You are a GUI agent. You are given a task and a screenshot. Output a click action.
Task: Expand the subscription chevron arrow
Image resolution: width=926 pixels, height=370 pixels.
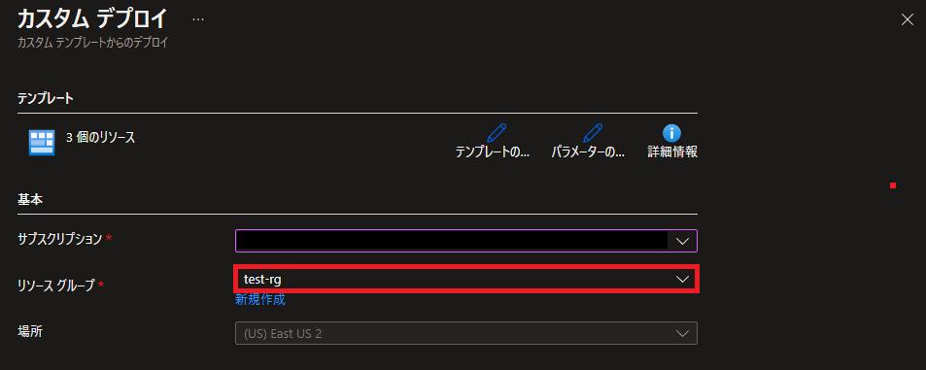click(x=682, y=241)
